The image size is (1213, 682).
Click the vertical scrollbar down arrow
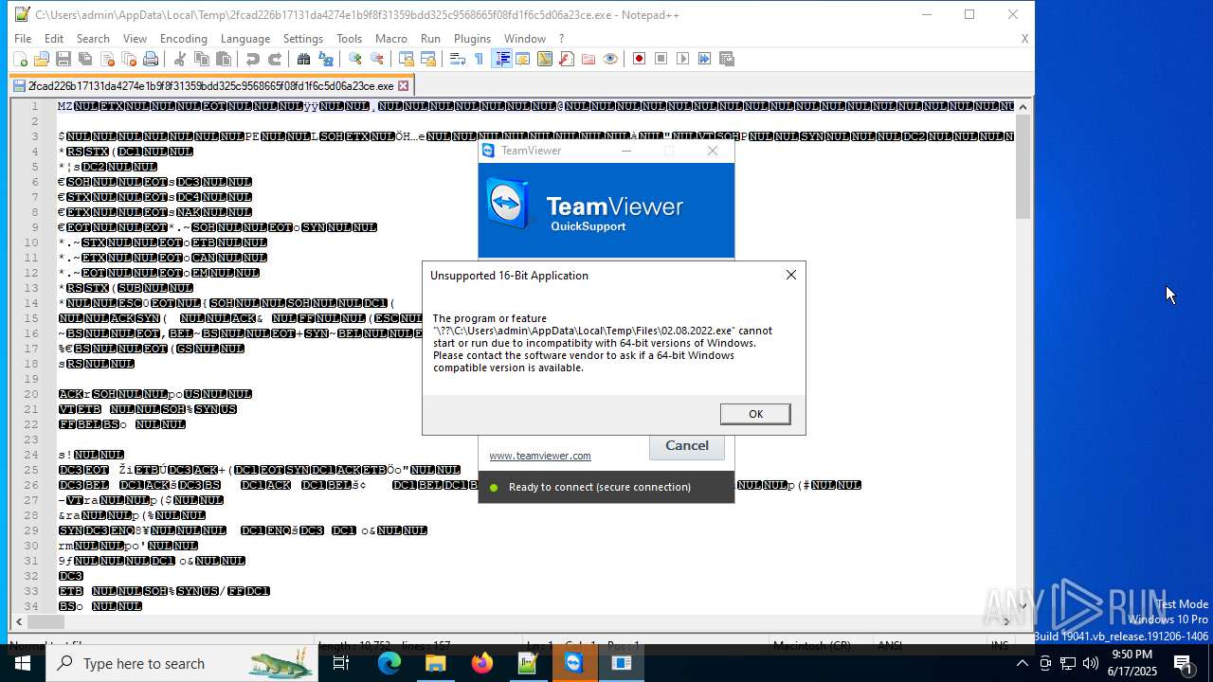click(x=1023, y=605)
